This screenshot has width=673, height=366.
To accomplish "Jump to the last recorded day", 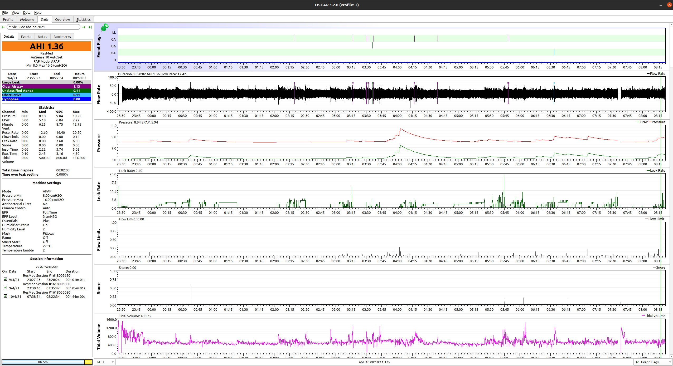I will click(x=90, y=27).
